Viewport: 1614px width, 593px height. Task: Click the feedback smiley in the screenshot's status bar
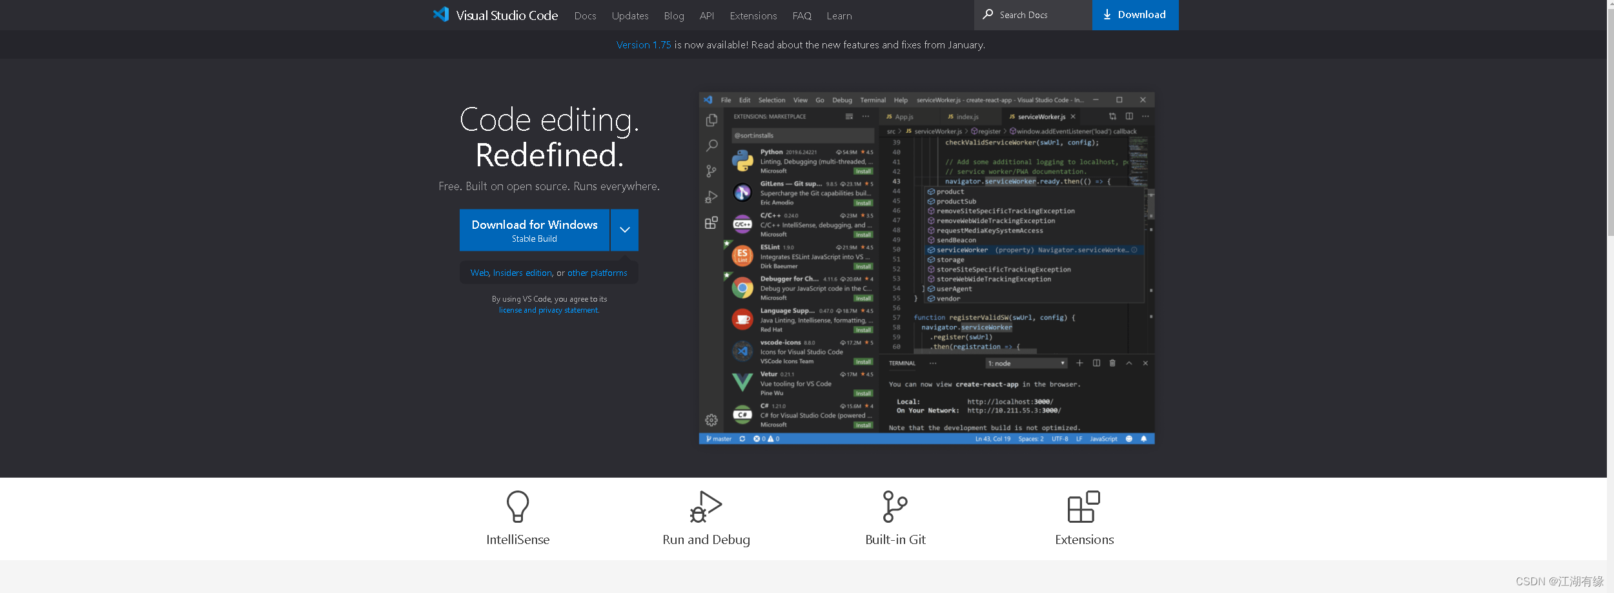(x=1129, y=438)
